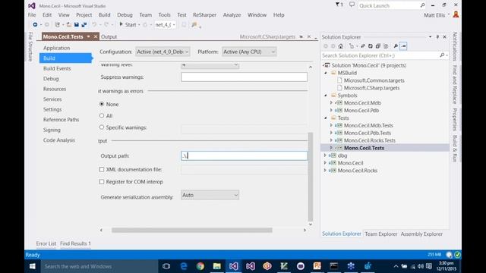Expand the Mono.Cecil.Mdb project node
This screenshot has width=486, height=273.
coord(331,102)
